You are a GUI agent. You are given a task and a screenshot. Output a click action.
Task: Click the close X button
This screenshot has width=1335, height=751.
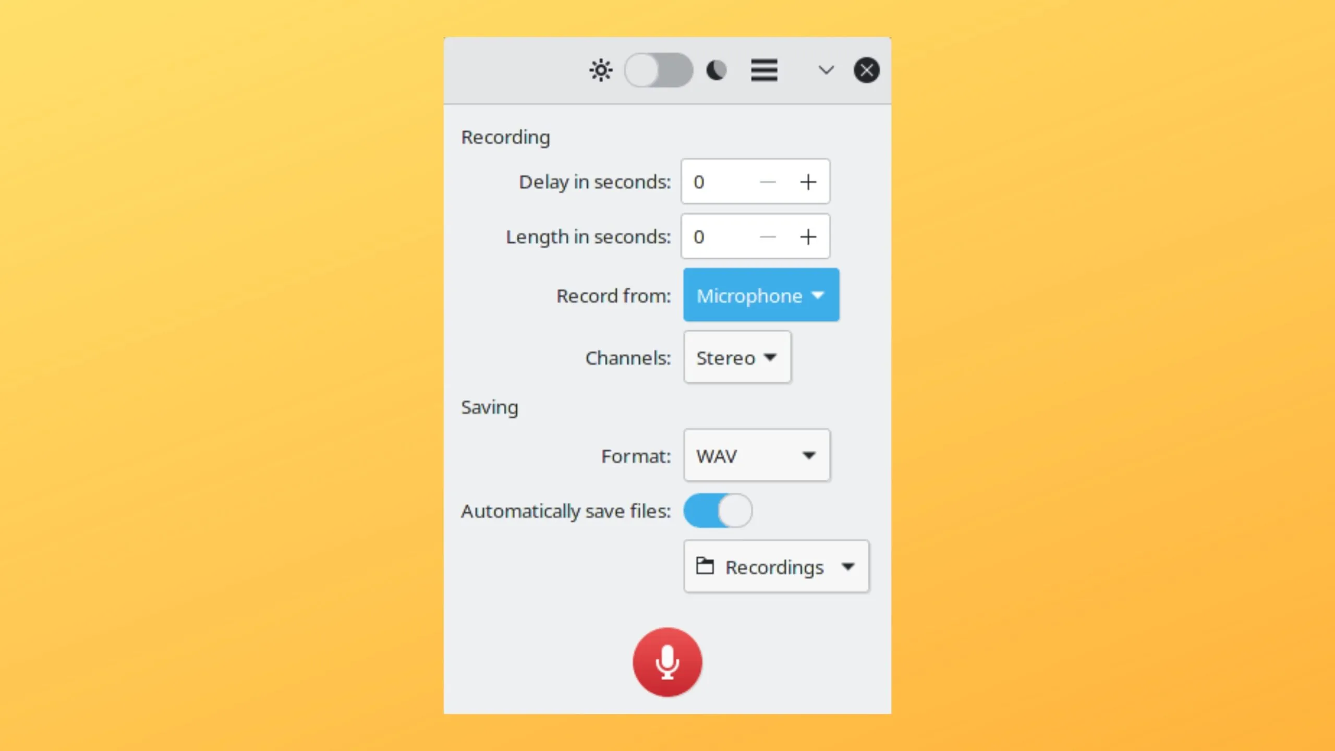[x=866, y=70]
